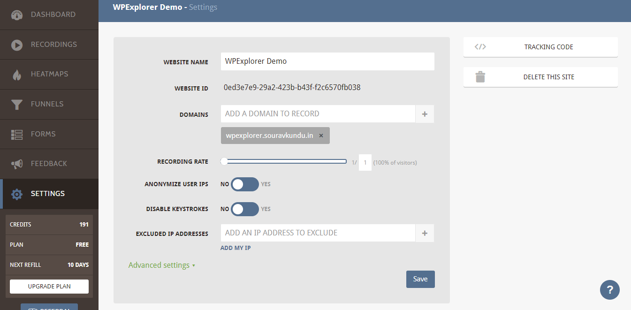Open the help question mark bubble
Image resolution: width=631 pixels, height=310 pixels.
(610, 289)
